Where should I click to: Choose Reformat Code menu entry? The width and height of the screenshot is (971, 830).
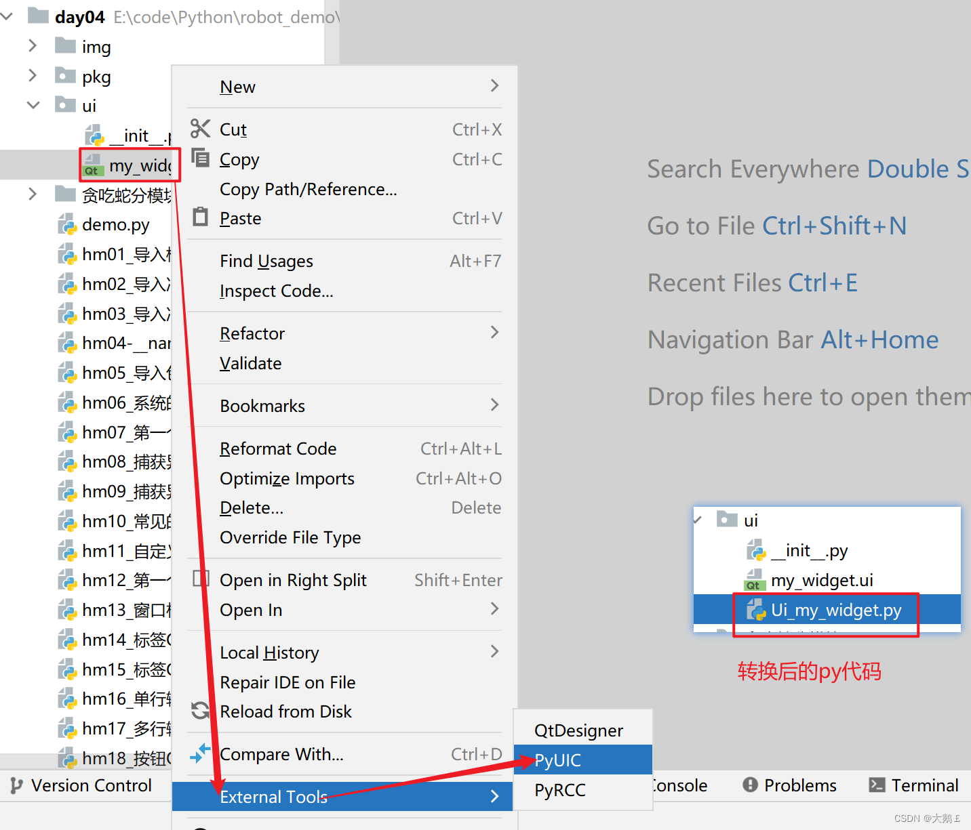click(x=344, y=449)
